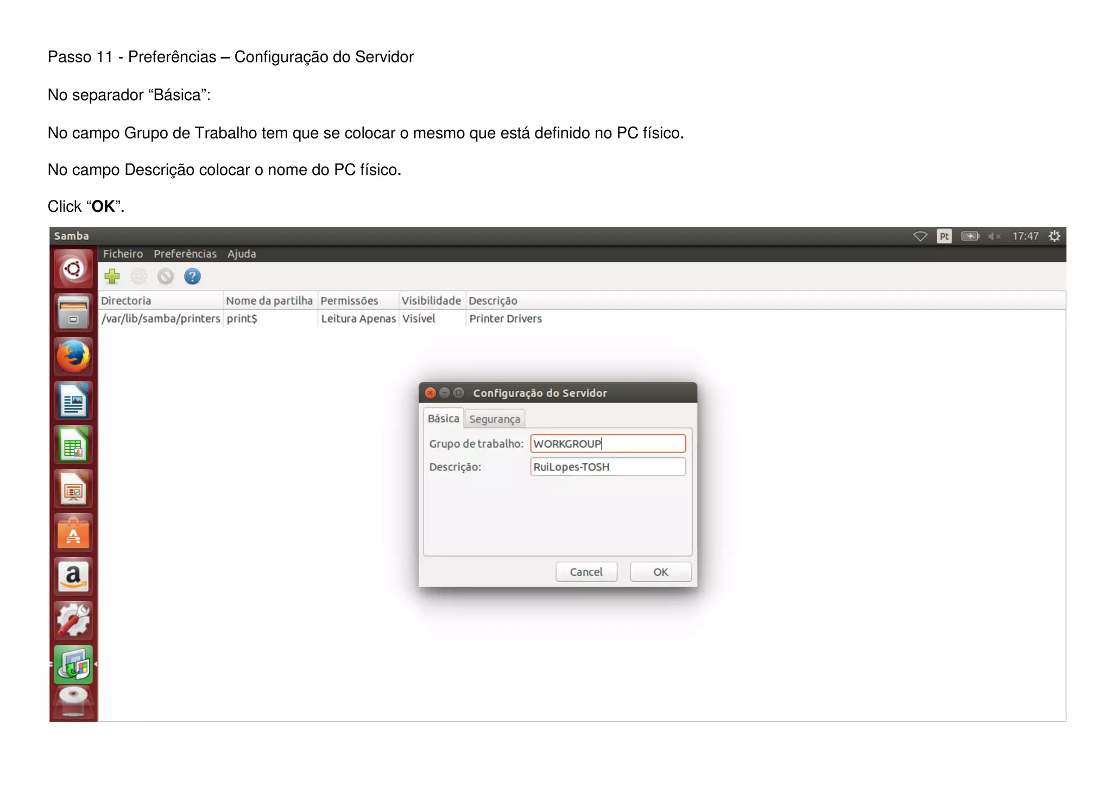Viewport: 1112px width, 786px height.
Task: Open LibreOffice Impress from the dock
Action: (73, 489)
